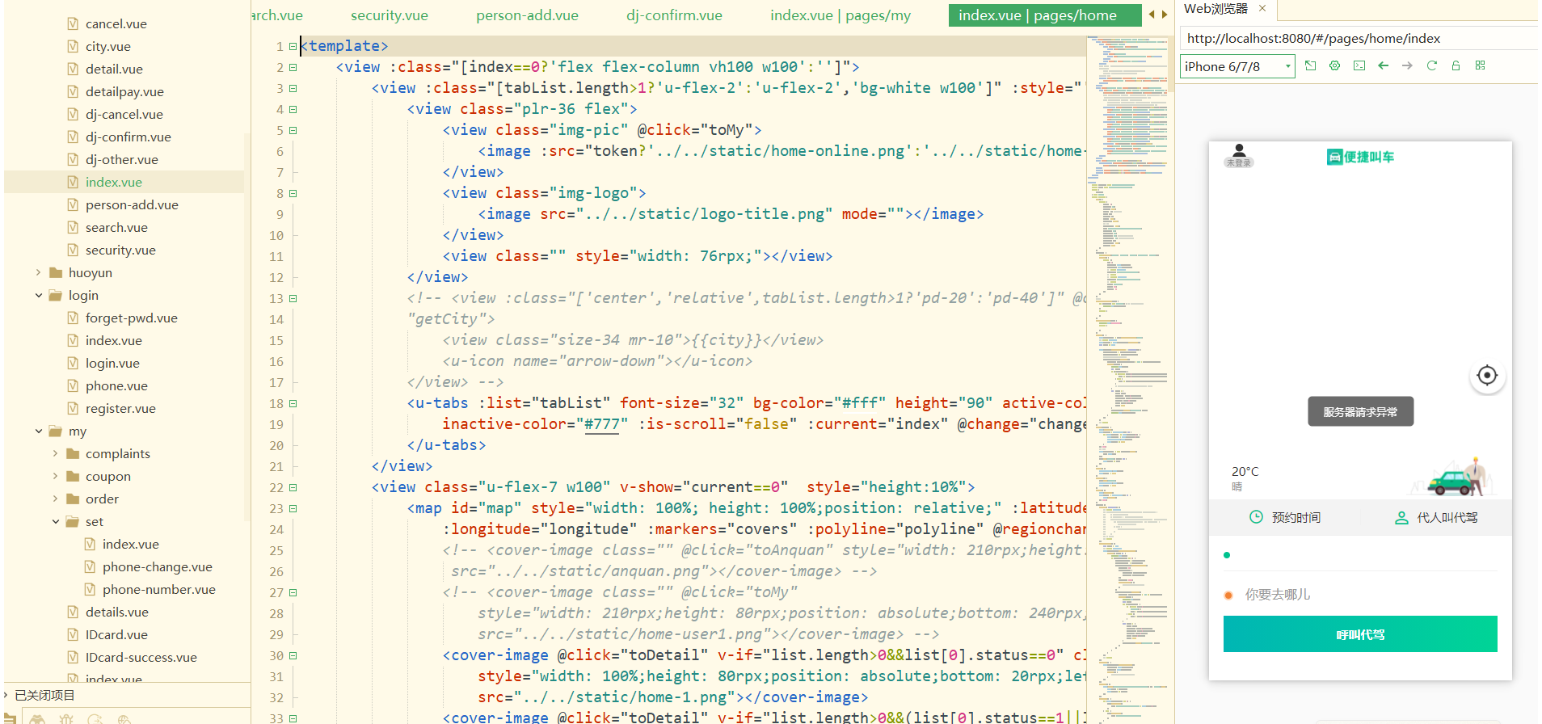This screenshot has height=724, width=1542.
Task: Collapse the code fold marker at line 1
Action: point(293,47)
